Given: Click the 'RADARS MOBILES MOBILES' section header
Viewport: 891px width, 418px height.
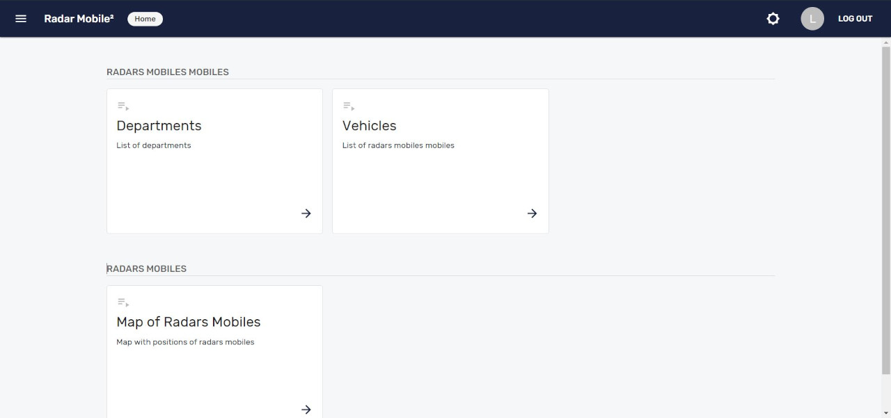Looking at the screenshot, I should point(167,72).
